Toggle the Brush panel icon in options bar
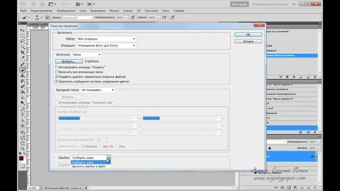This screenshot has width=340, height=191. (47, 18)
